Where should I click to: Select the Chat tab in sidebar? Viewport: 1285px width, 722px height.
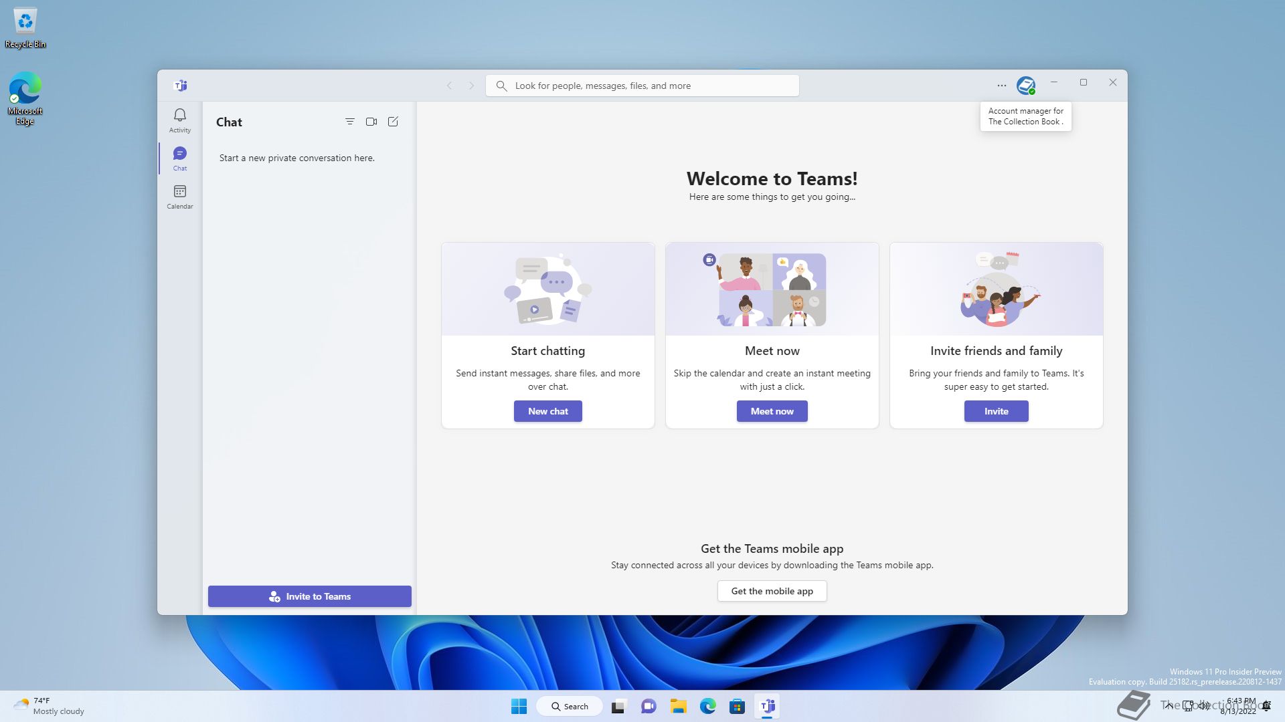179,159
